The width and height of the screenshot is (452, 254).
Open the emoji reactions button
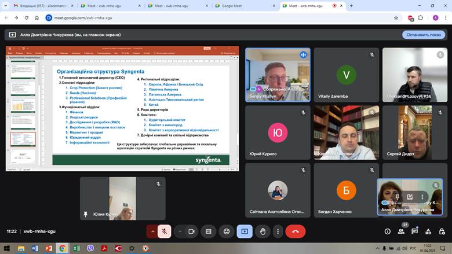pyautogui.click(x=227, y=231)
